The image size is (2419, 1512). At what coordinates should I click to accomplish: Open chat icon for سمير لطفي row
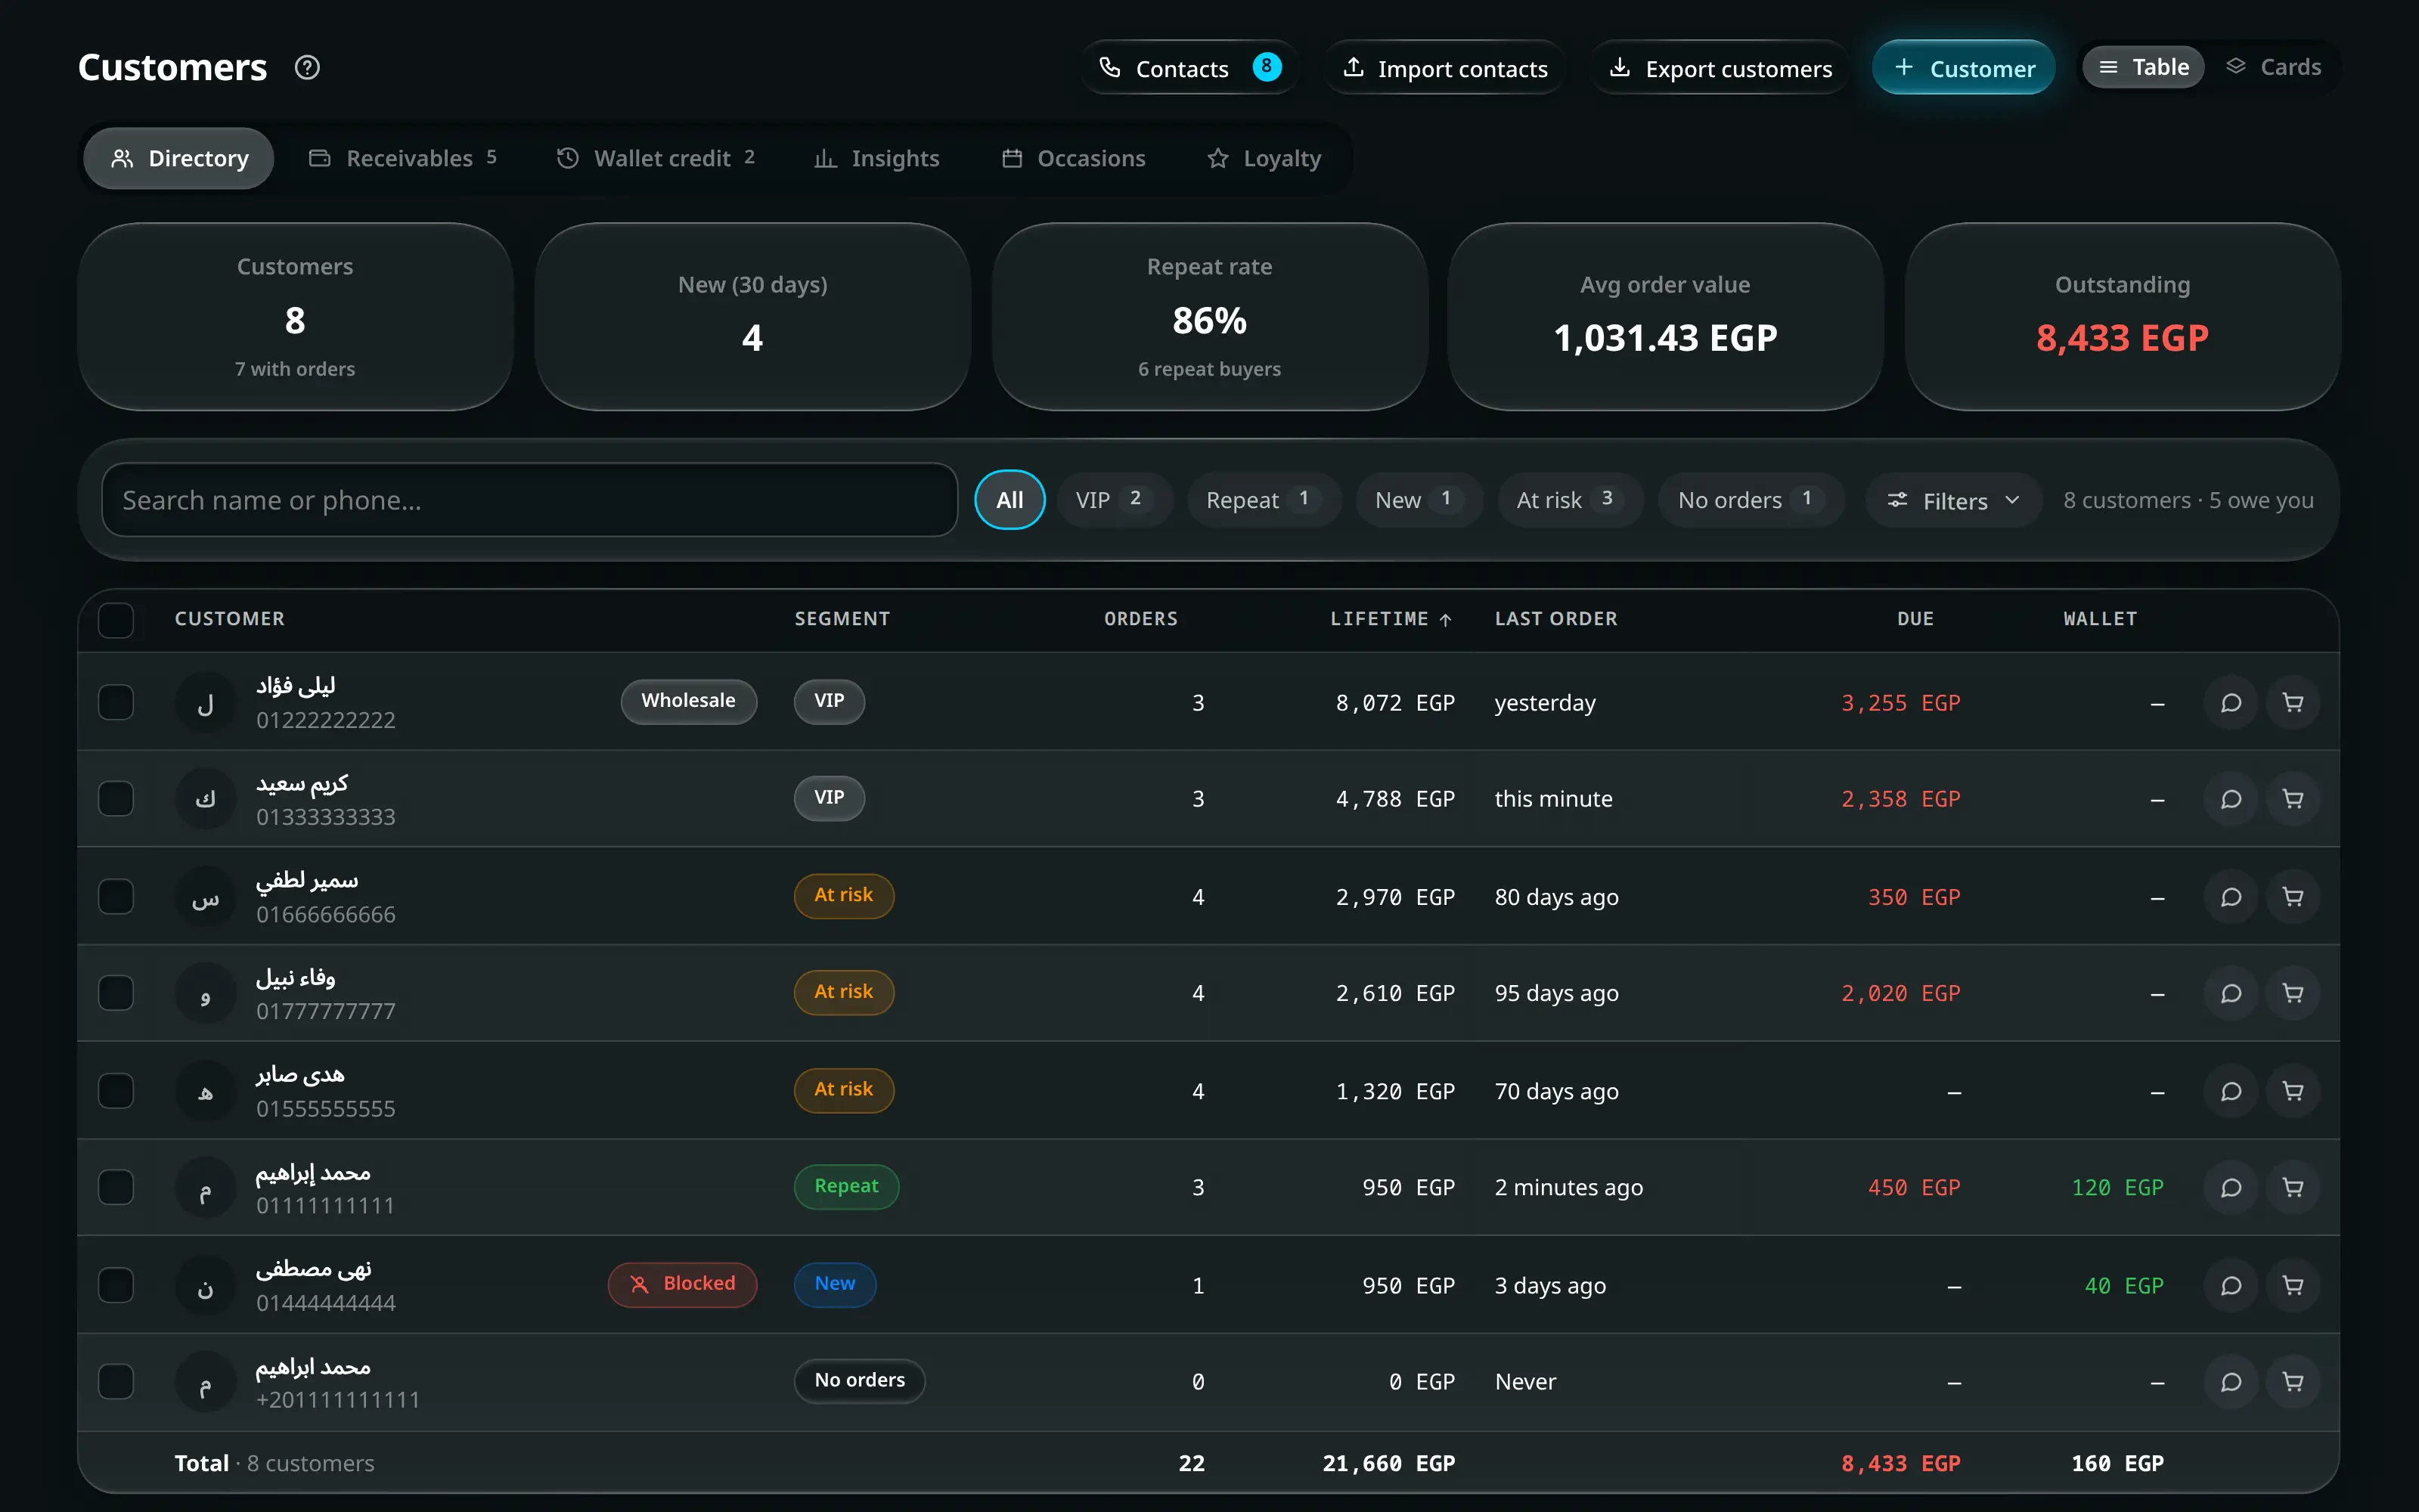pyautogui.click(x=2230, y=897)
